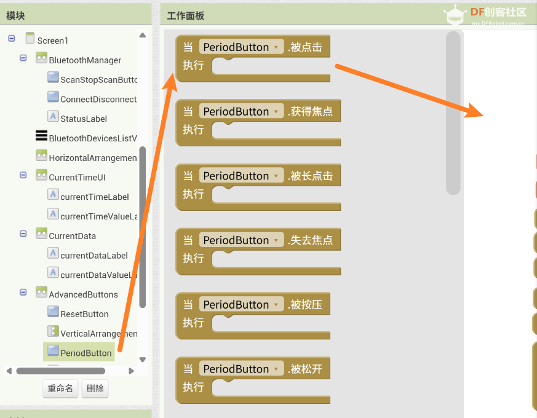Click the 当 PeriodButton.被点击 event block
Screen dimensions: 537x418
(253, 58)
